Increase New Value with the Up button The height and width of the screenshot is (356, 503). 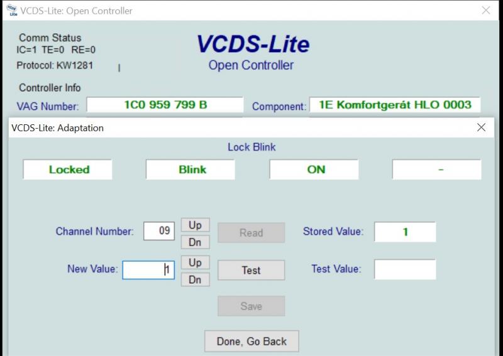pos(195,262)
